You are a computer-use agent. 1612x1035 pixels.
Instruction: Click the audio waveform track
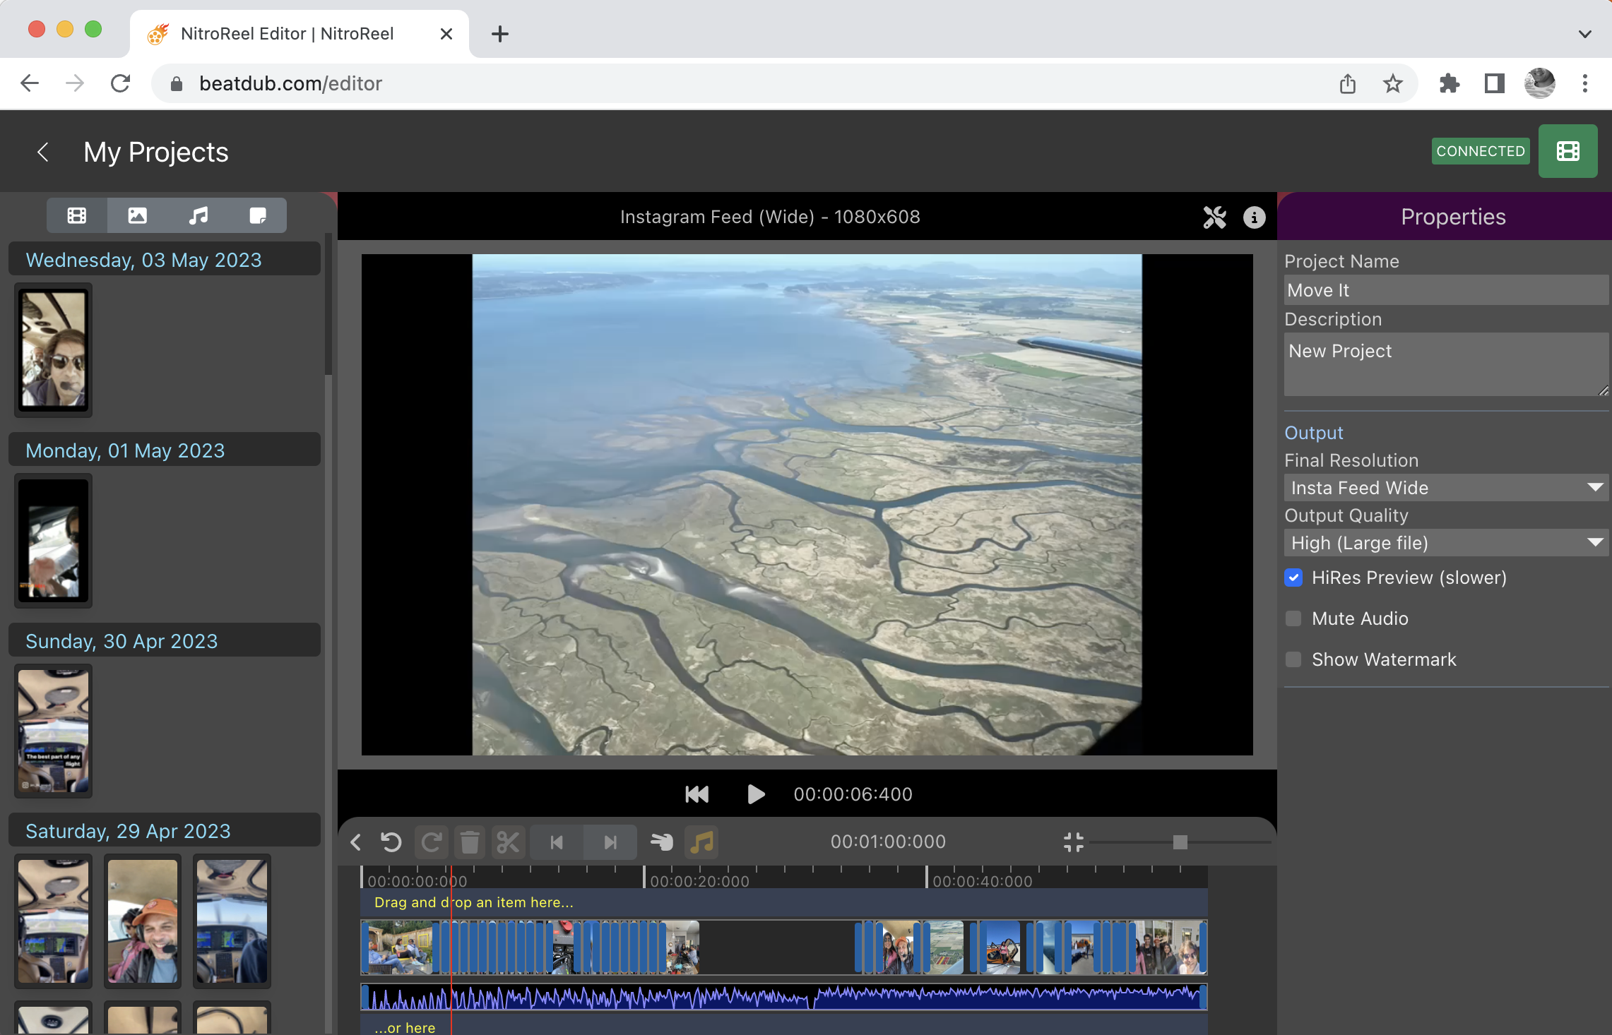783,997
